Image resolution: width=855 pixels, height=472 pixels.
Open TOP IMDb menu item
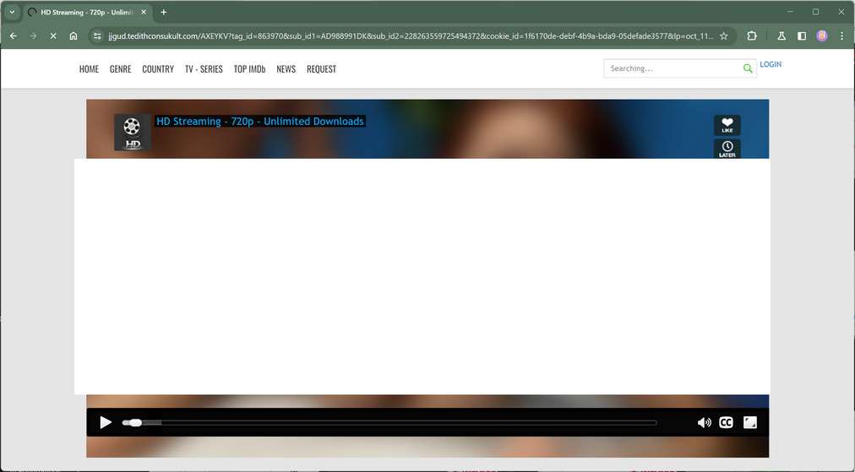pyautogui.click(x=250, y=68)
